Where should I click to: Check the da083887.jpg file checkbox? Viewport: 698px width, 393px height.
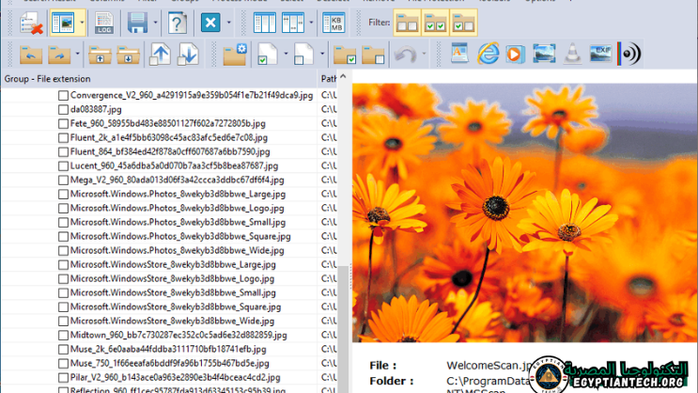click(x=63, y=109)
